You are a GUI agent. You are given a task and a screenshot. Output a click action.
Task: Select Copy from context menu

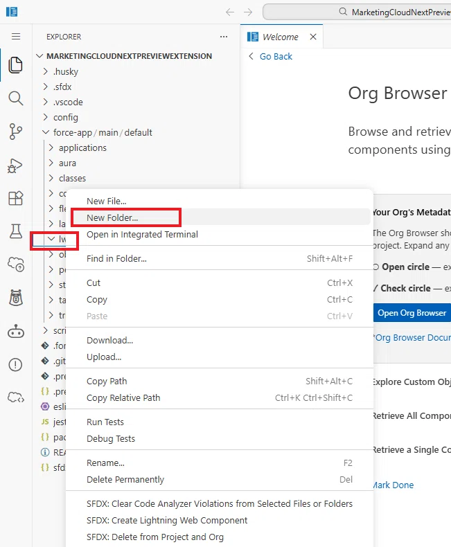[x=220, y=300]
